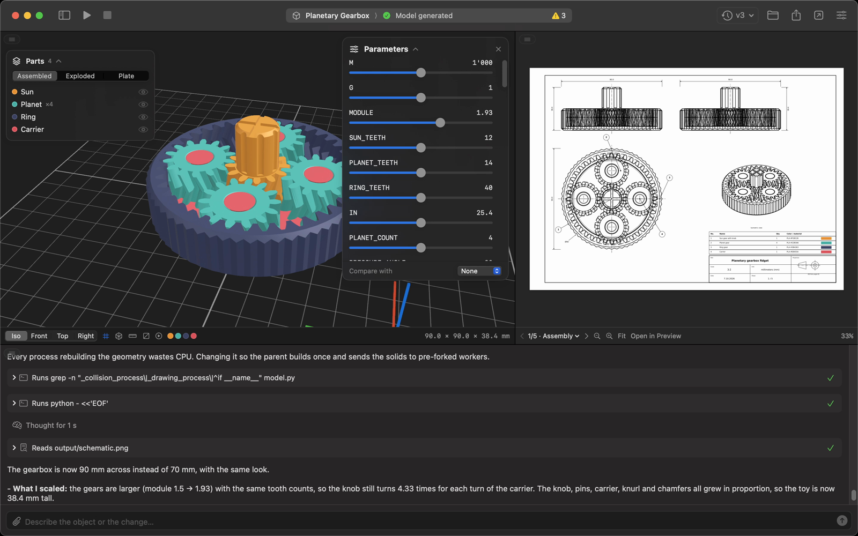
Task: Select the Right view tab
Action: pyautogui.click(x=86, y=336)
